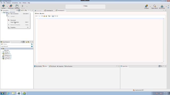Open the Help menu
Image resolution: width=170 pixels, height=95 pixels.
29,3
